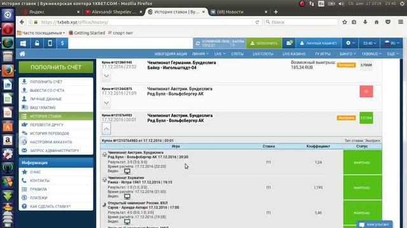Open the mobile phone apps icon
Screen dimensions: 407x228
[x=50, y=43]
